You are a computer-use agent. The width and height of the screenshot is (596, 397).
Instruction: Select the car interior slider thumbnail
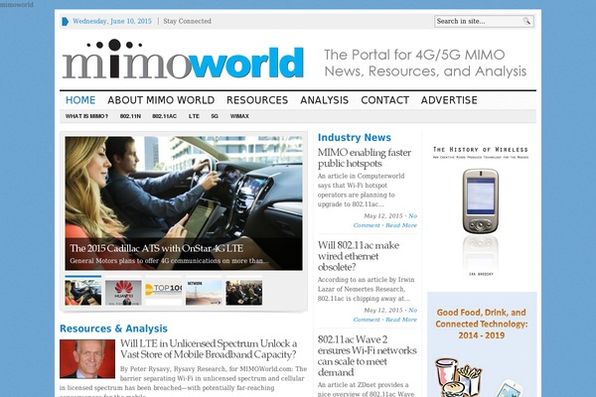click(x=82, y=293)
